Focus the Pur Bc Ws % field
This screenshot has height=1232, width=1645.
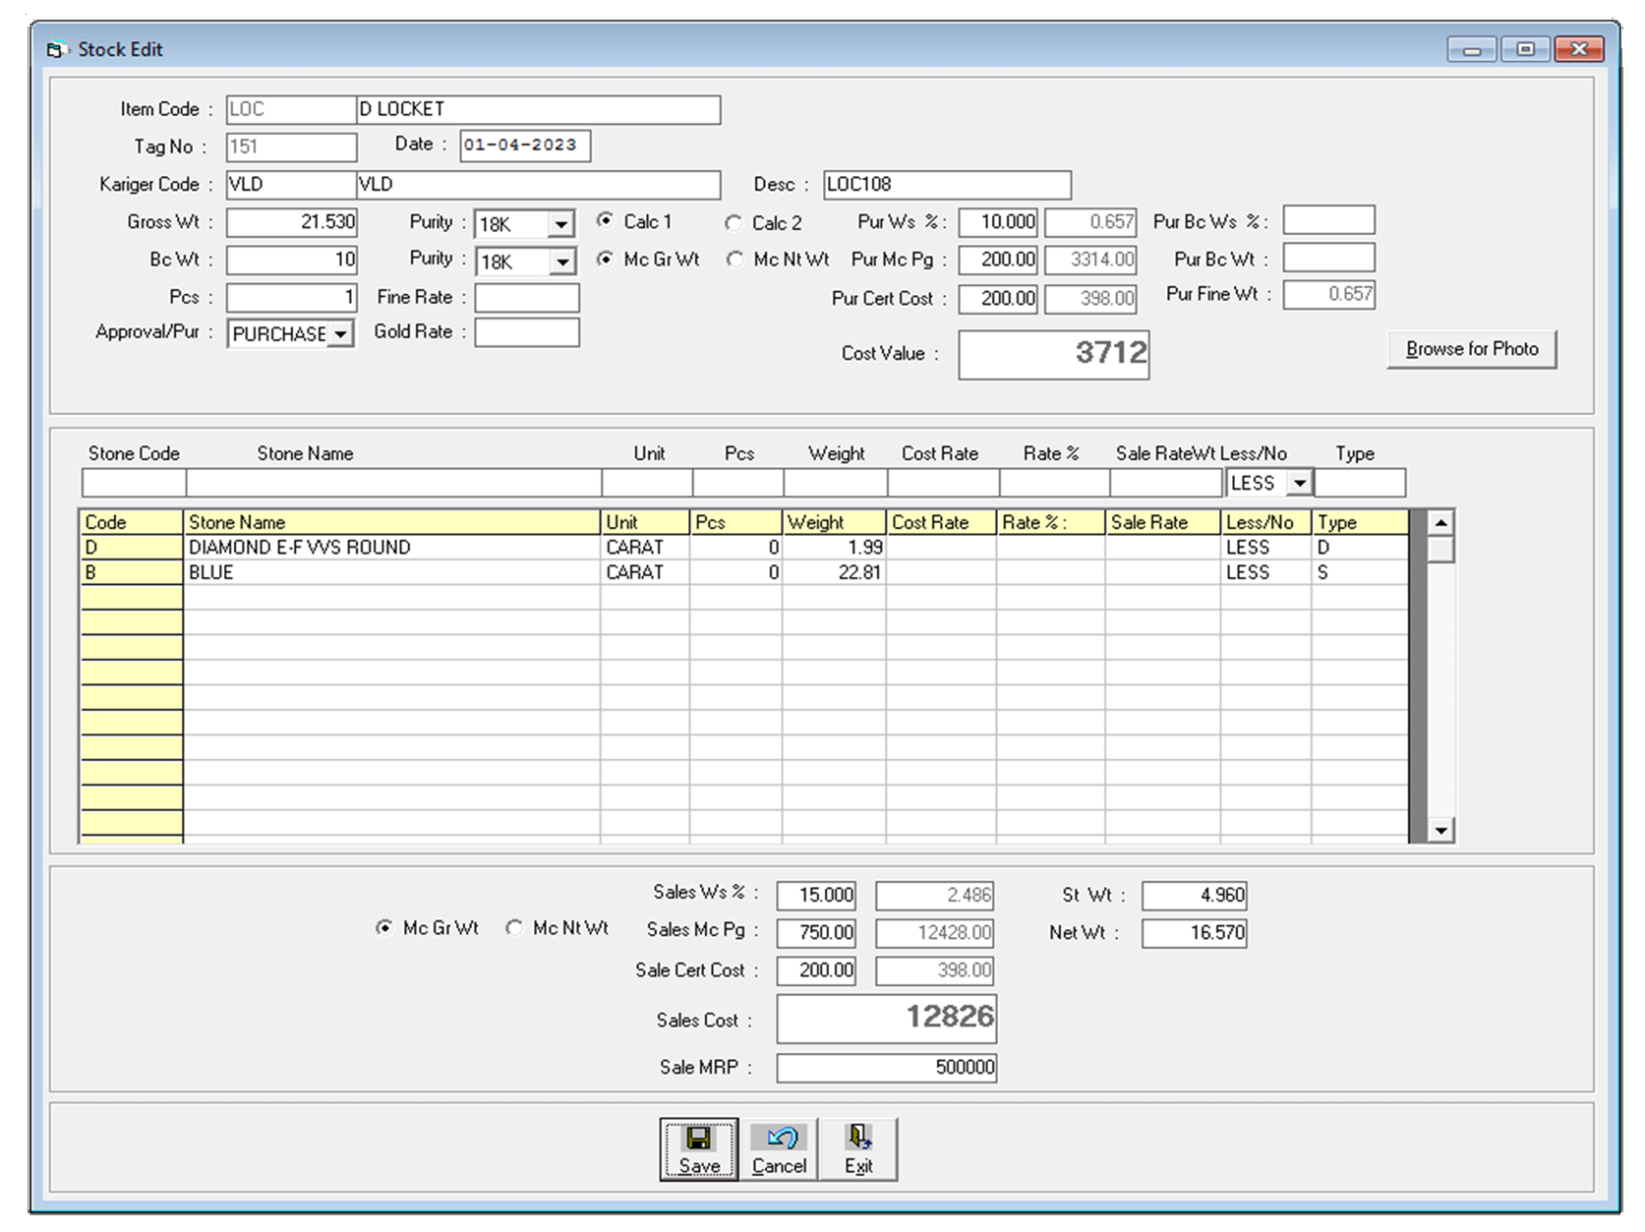coord(1328,220)
